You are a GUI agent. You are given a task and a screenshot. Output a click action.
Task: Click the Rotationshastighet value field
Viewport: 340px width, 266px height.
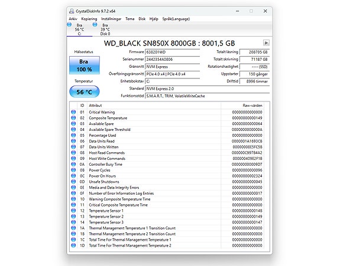254,67
